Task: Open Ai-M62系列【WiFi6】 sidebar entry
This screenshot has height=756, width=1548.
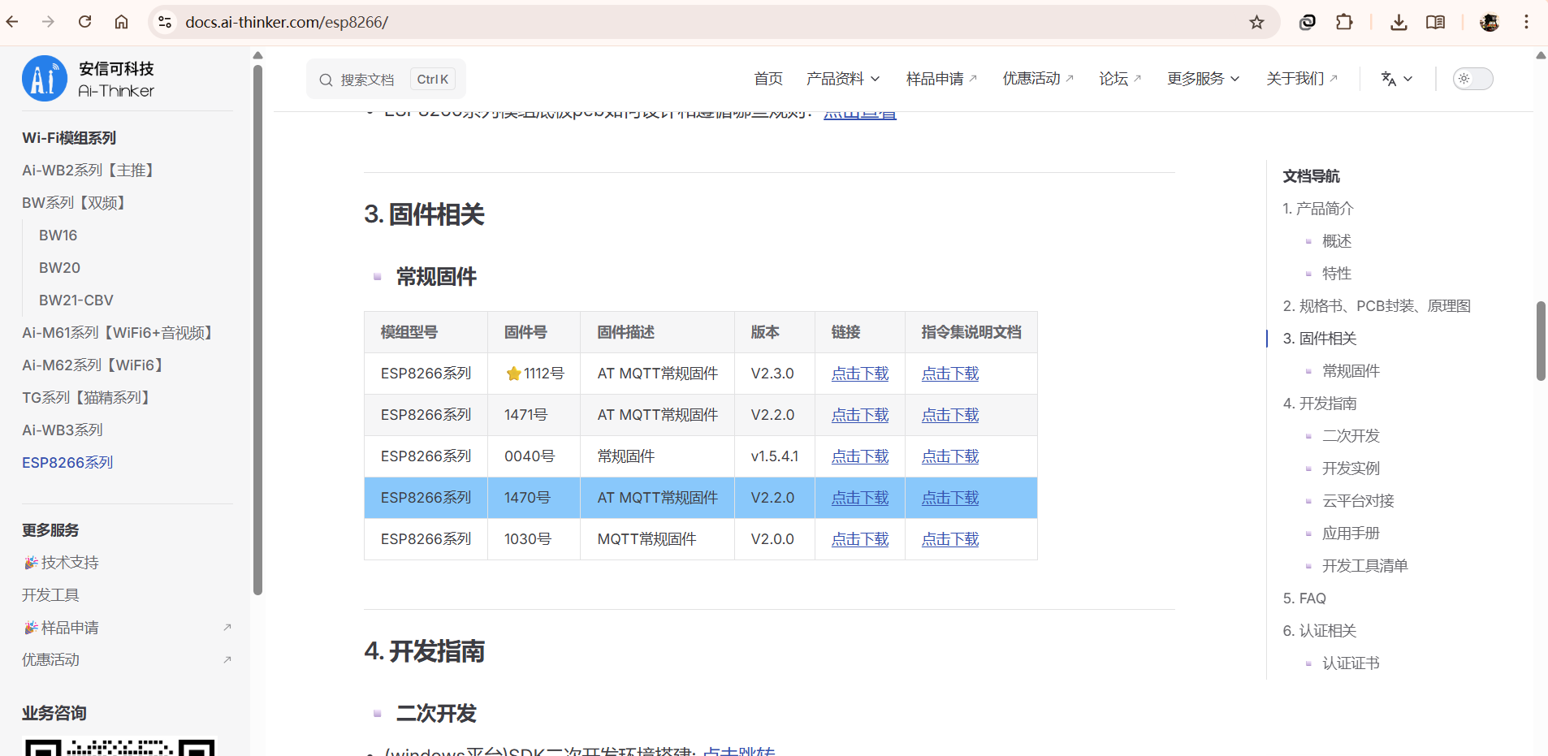Action: coord(93,365)
